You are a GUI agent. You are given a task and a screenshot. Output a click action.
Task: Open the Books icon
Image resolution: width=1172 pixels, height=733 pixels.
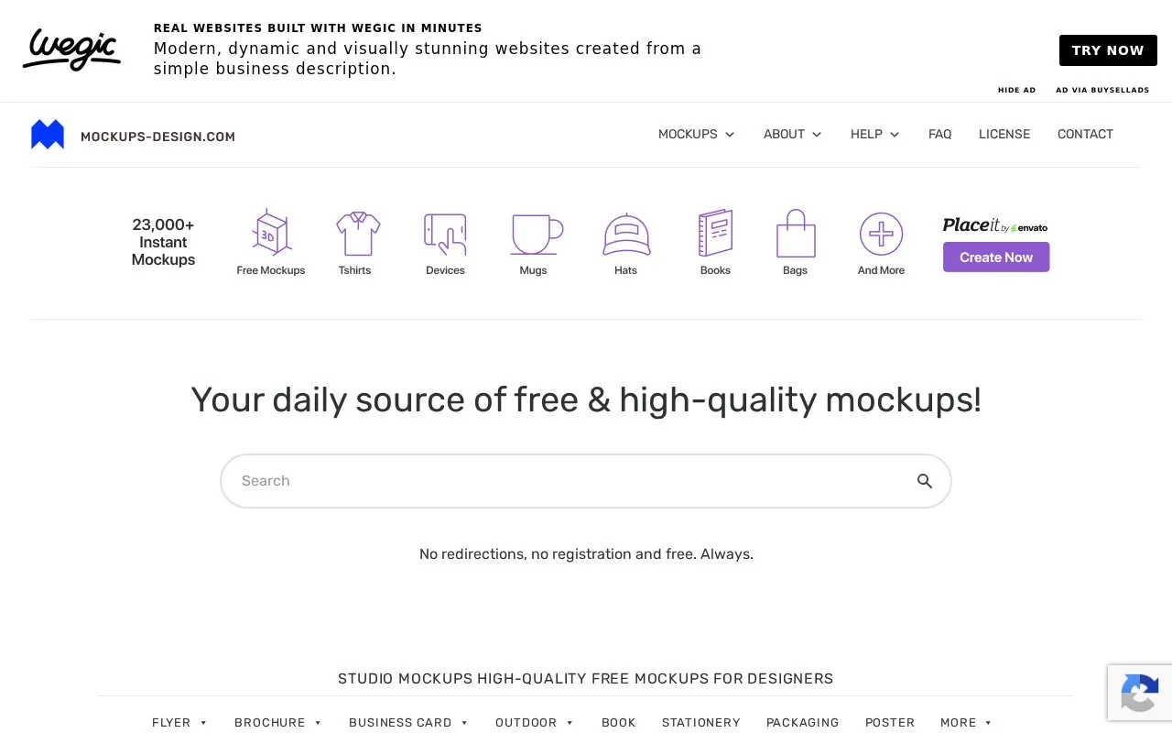[715, 233]
